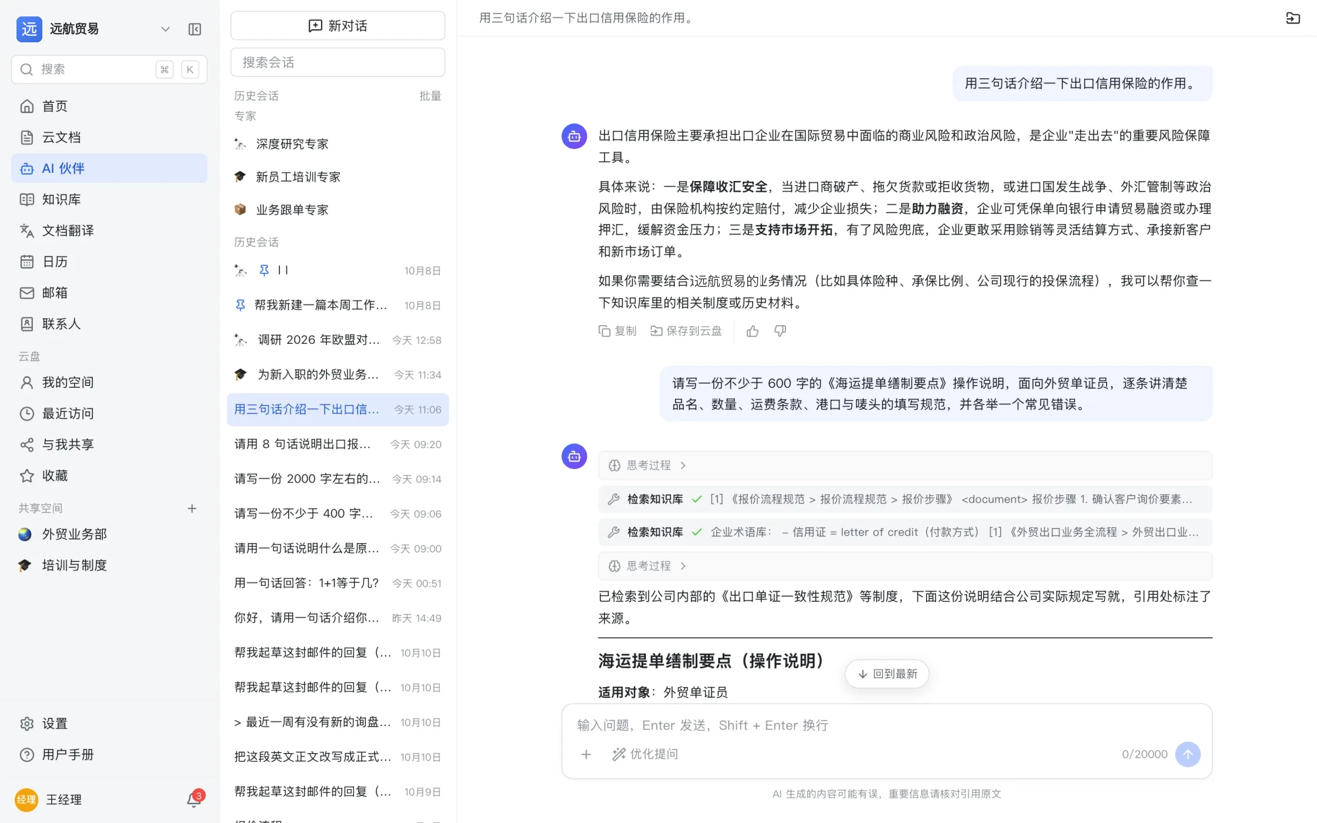The image size is (1317, 823).
Task: Open the 远航贸易 workspace dropdown arrow
Action: point(165,29)
